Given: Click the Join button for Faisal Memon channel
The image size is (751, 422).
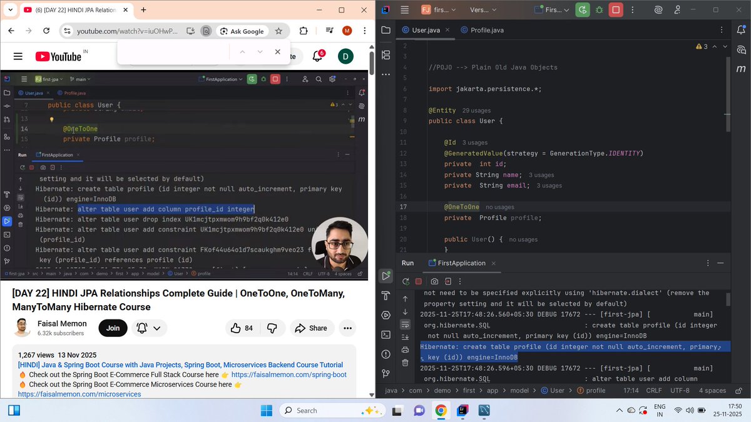Looking at the screenshot, I should pos(113,328).
